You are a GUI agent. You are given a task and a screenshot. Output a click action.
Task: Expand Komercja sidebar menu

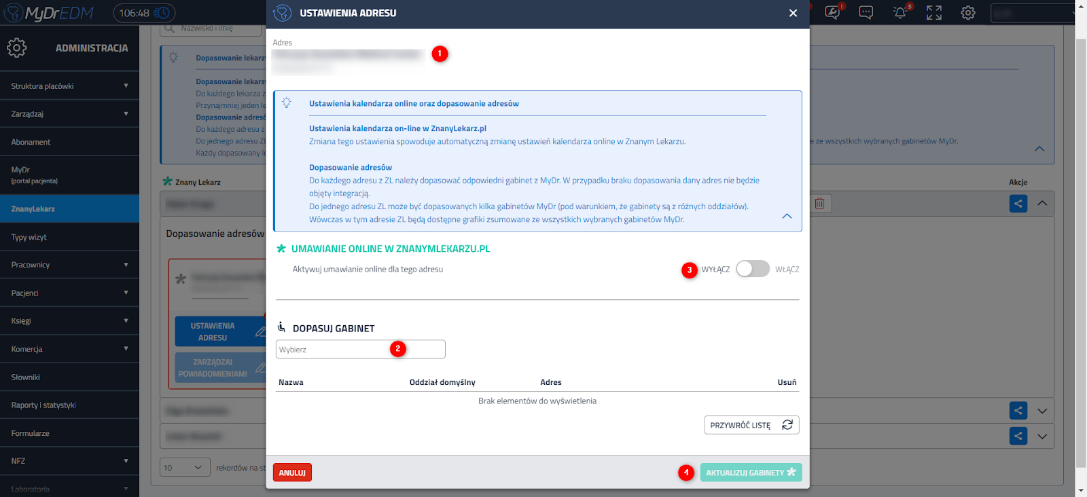click(69, 348)
